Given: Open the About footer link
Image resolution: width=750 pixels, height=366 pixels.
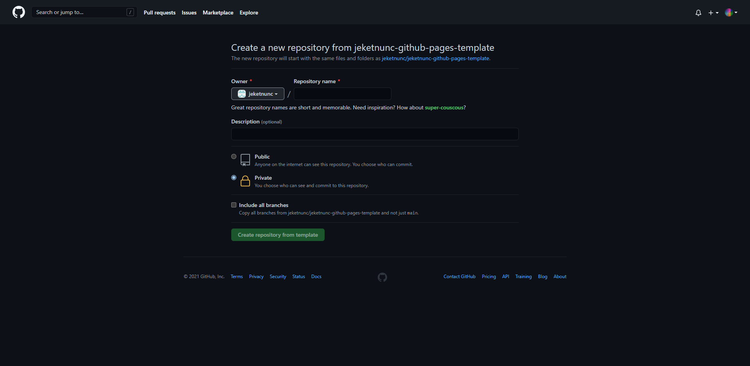Looking at the screenshot, I should click(x=560, y=277).
